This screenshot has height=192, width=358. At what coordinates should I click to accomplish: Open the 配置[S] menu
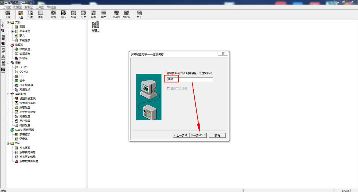pyautogui.click(x=18, y=7)
